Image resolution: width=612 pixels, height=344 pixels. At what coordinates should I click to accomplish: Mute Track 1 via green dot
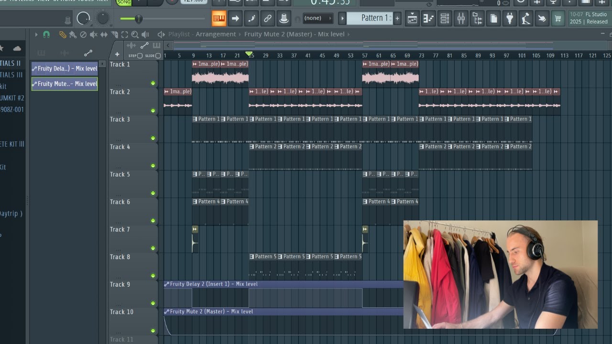[153, 83]
